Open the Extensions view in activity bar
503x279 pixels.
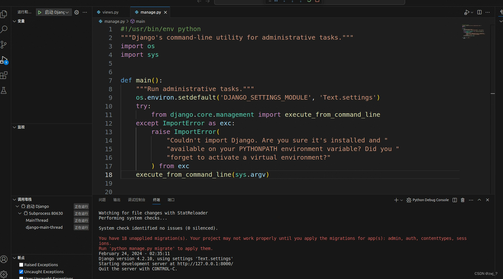click(4, 75)
